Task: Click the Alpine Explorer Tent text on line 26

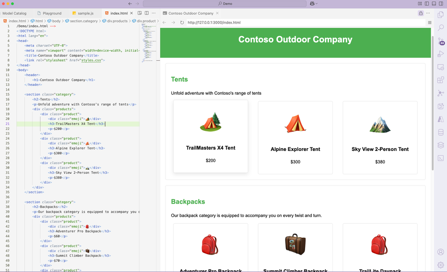Action: [x=75, y=148]
